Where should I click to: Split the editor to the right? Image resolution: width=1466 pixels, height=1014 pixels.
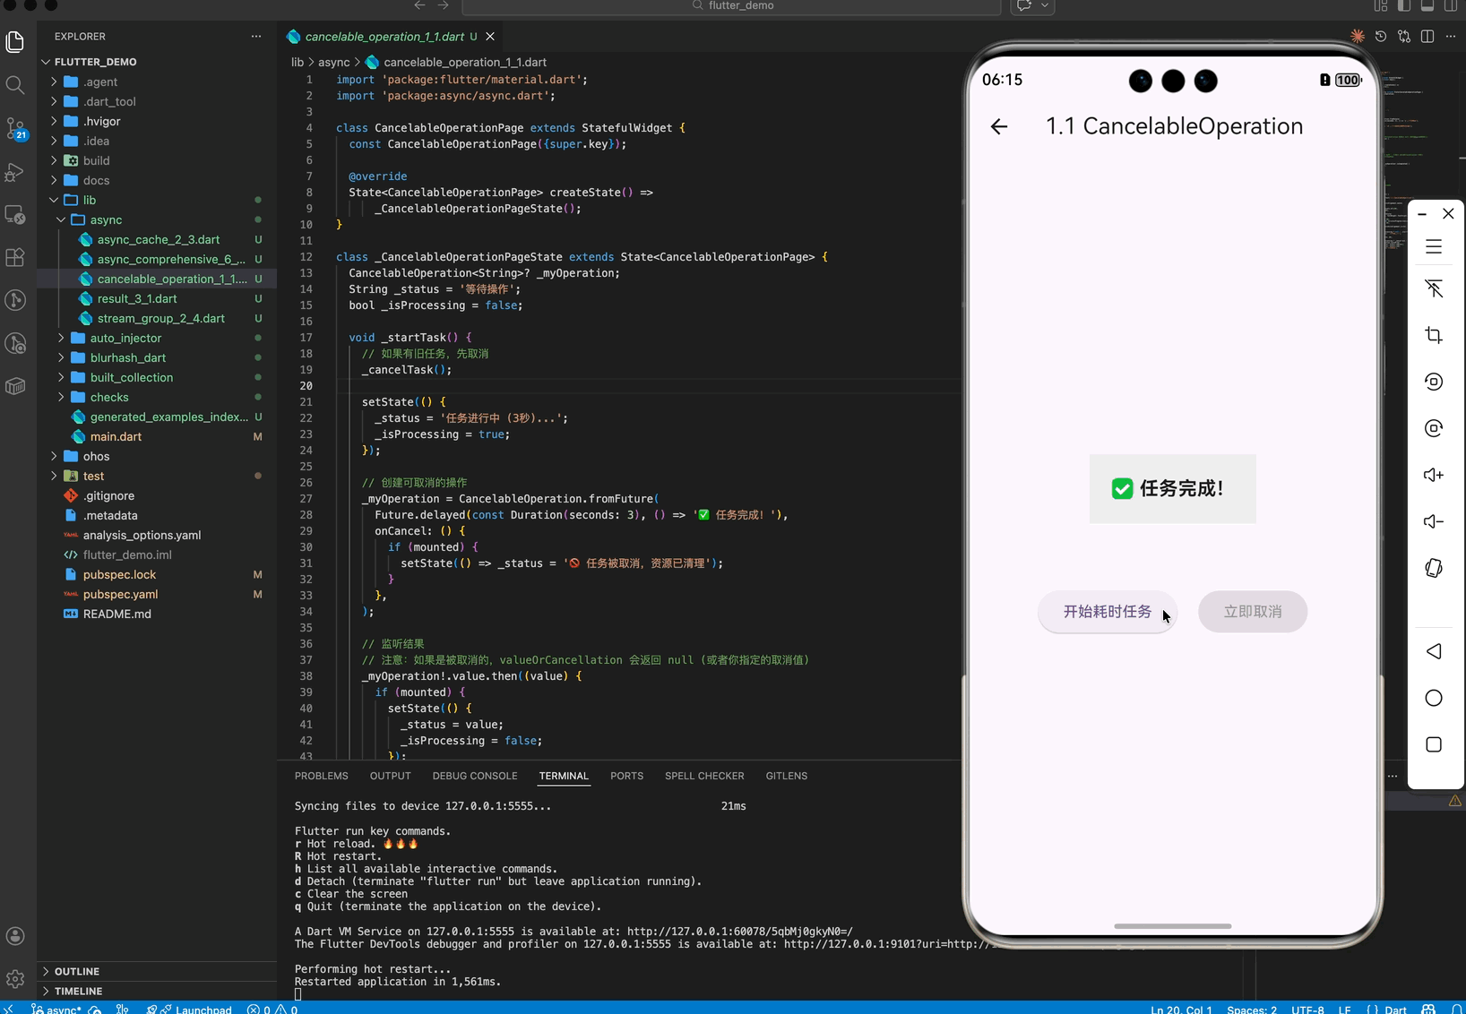1427,37
